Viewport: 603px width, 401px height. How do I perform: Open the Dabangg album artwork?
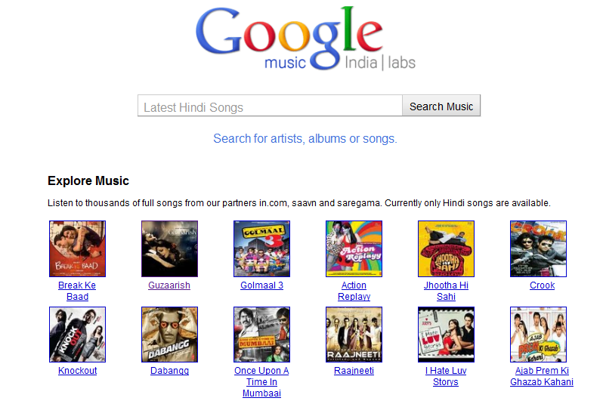(169, 335)
